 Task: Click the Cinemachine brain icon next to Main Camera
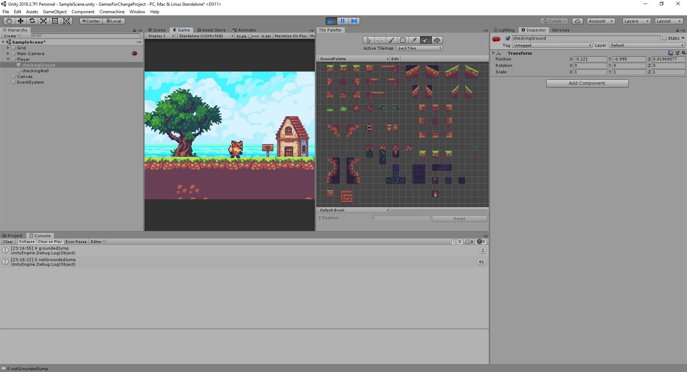(x=135, y=53)
